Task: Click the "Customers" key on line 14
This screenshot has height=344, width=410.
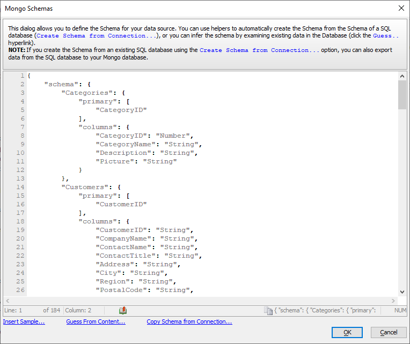Action: coord(85,187)
